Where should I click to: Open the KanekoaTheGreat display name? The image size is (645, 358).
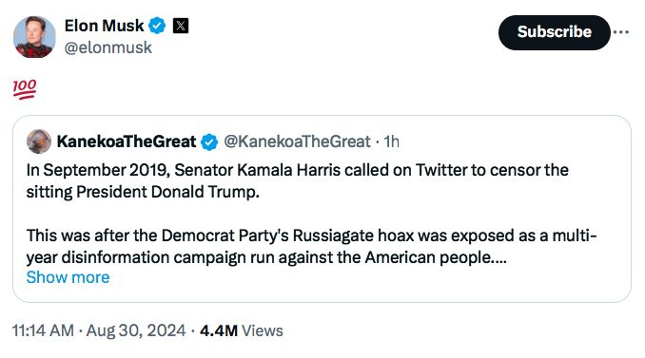(x=127, y=141)
